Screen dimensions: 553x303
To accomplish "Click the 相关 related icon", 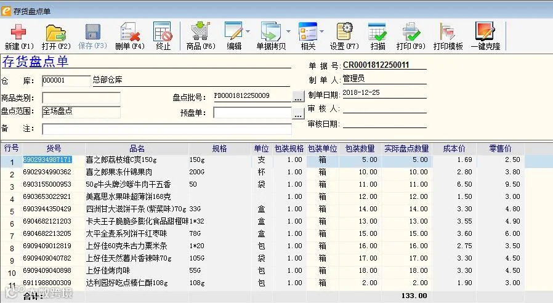I will coord(307,31).
